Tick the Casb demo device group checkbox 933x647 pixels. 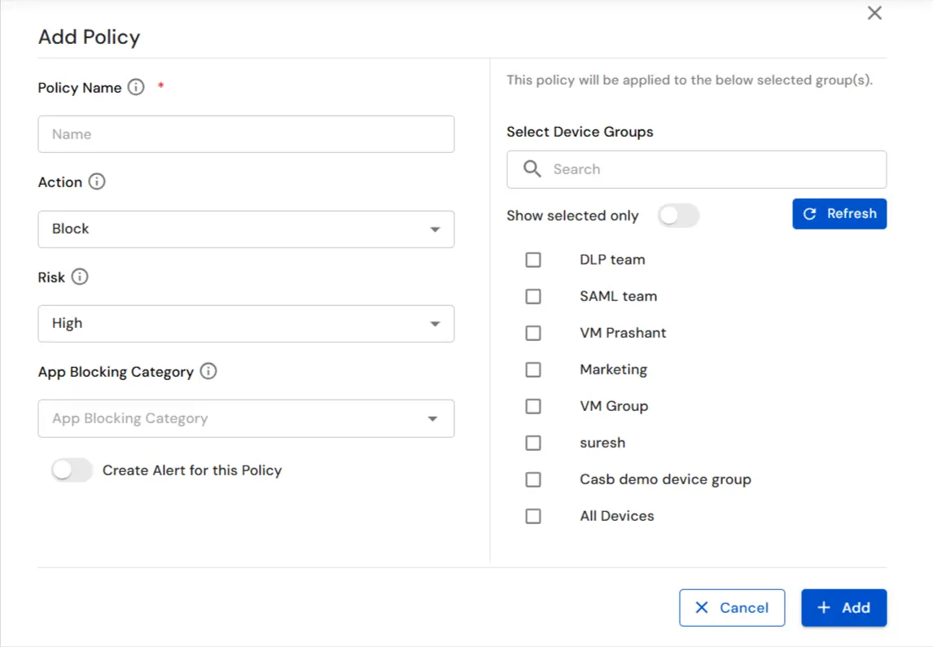pyautogui.click(x=533, y=479)
